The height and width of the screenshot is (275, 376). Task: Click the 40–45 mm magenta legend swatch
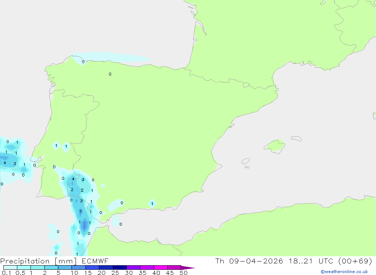point(161,267)
